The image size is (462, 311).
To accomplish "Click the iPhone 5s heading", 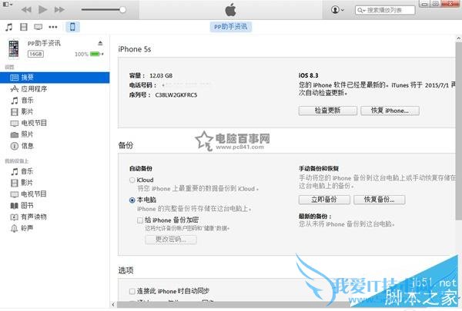I will (x=134, y=49).
